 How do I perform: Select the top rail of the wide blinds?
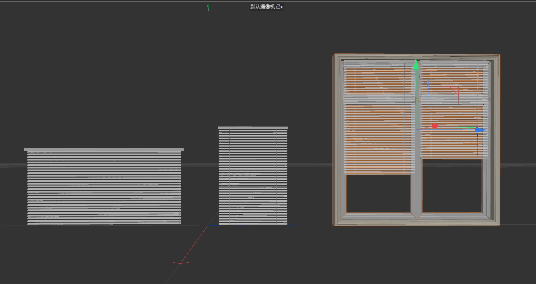[104, 150]
